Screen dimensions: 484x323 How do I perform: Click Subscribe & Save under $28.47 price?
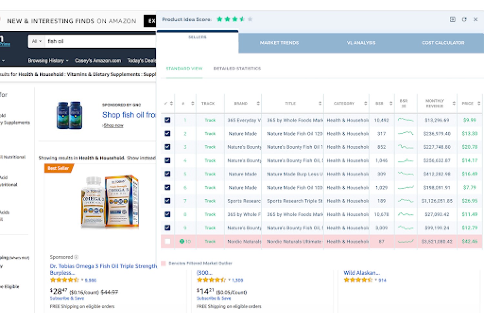click(x=67, y=298)
